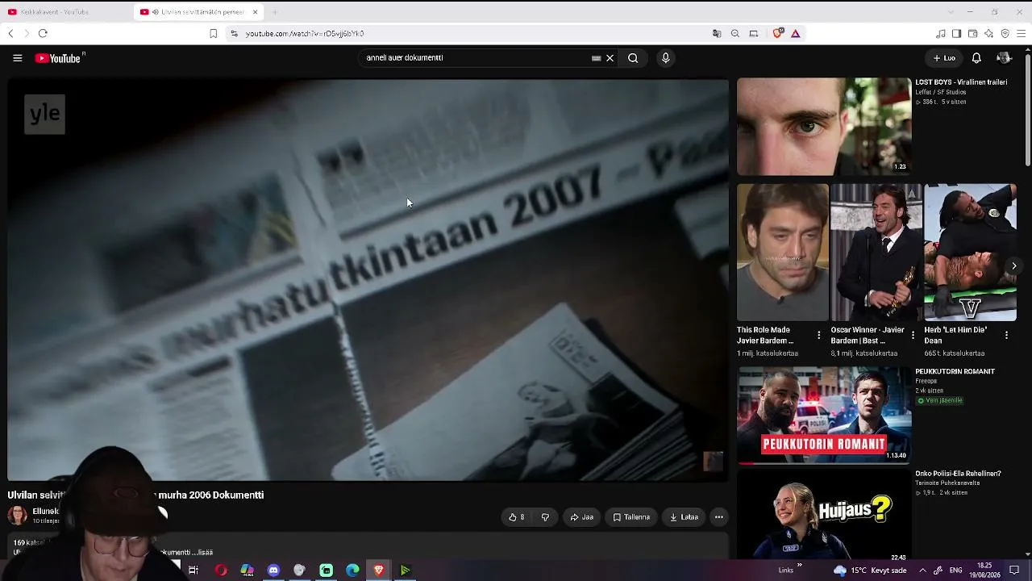Open the LOST BOYS trailer thumbnail

point(824,127)
